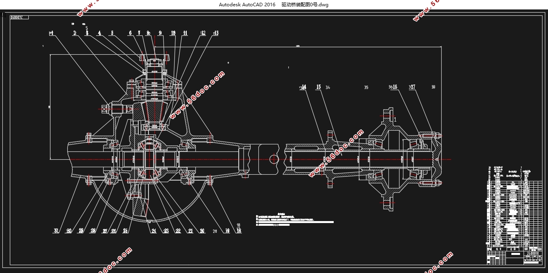Select part callout number 2 at top
The image size is (548, 273).
[74, 33]
